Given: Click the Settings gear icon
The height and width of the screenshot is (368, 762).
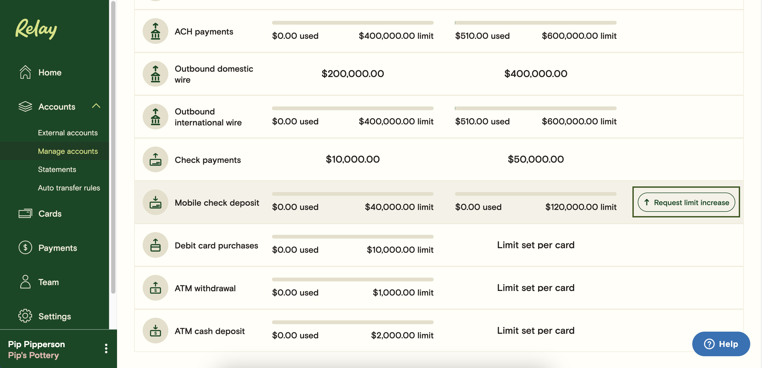Looking at the screenshot, I should (25, 316).
